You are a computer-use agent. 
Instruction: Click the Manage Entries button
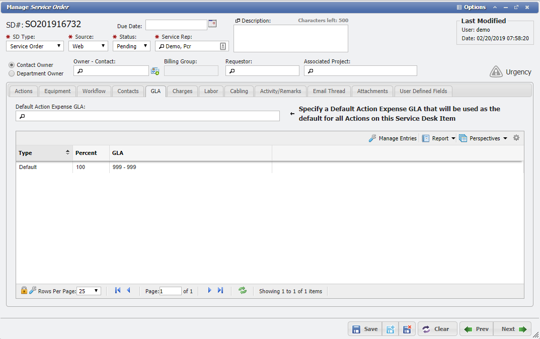pyautogui.click(x=393, y=138)
